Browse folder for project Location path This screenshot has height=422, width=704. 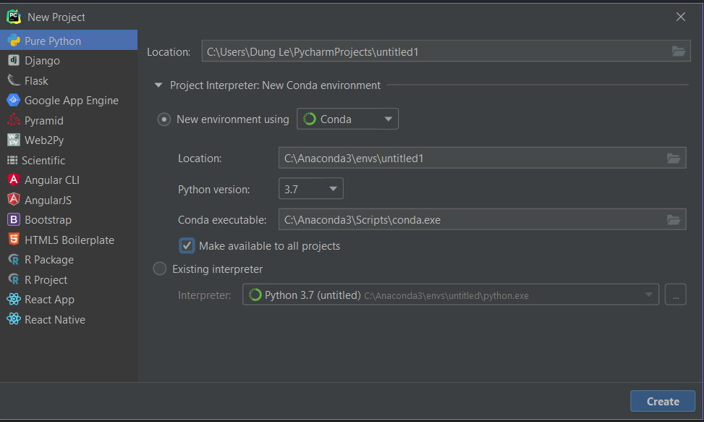(678, 51)
